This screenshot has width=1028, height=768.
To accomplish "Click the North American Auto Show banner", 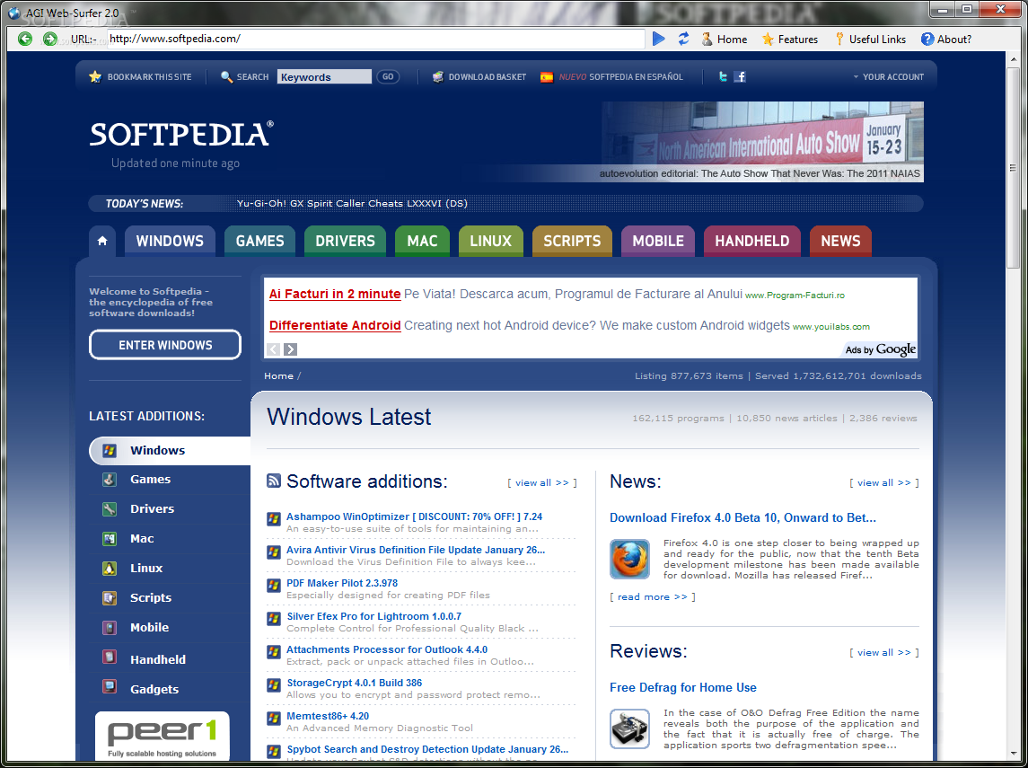I will click(x=762, y=141).
